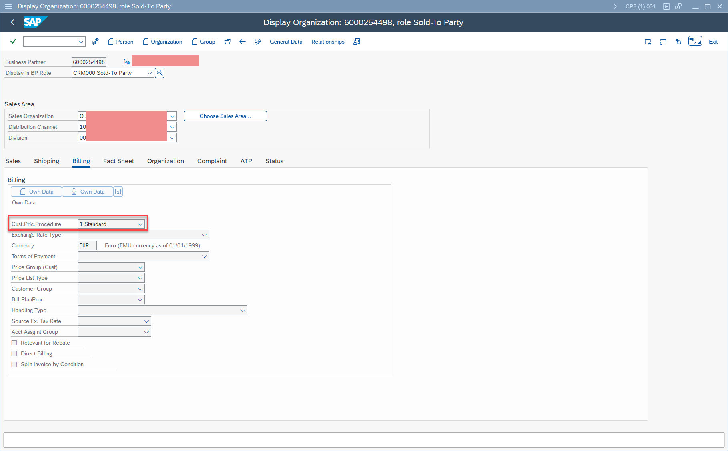728x451 pixels.
Task: Open Terms of Payment dropdown
Action: 204,256
